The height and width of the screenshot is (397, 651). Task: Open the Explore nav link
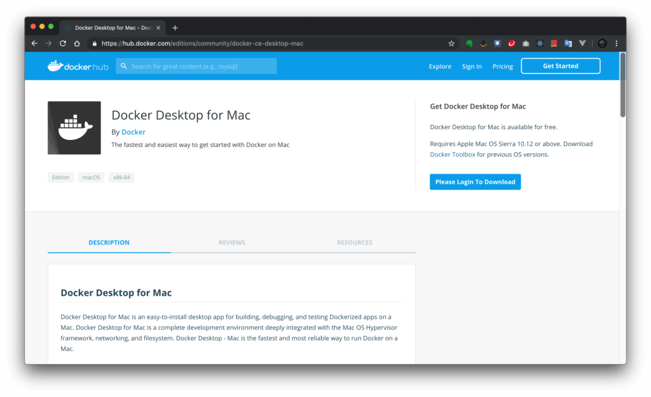coord(440,66)
